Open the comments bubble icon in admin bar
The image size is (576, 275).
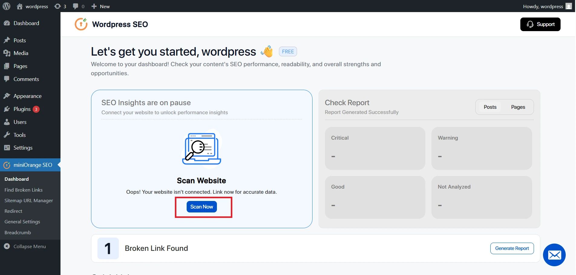click(x=75, y=6)
